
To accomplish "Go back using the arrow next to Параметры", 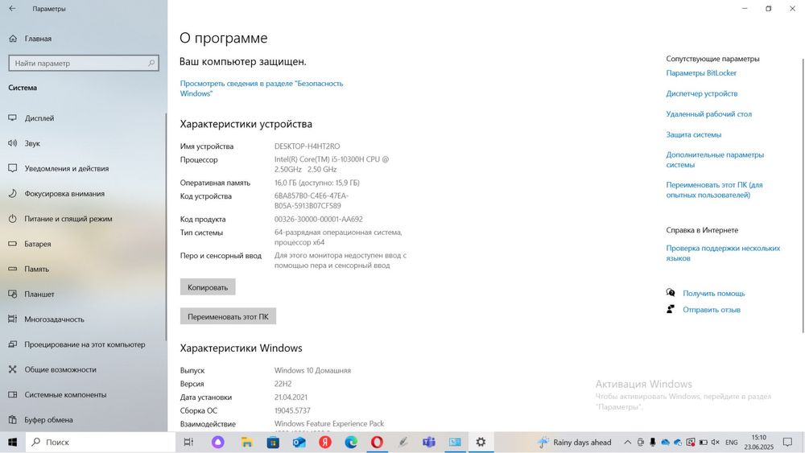I will coord(12,9).
